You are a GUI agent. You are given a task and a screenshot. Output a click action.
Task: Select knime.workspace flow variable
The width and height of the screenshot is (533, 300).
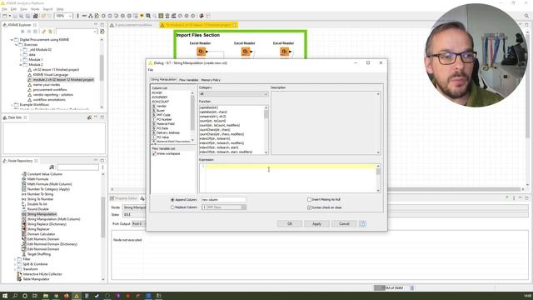pyautogui.click(x=168, y=153)
